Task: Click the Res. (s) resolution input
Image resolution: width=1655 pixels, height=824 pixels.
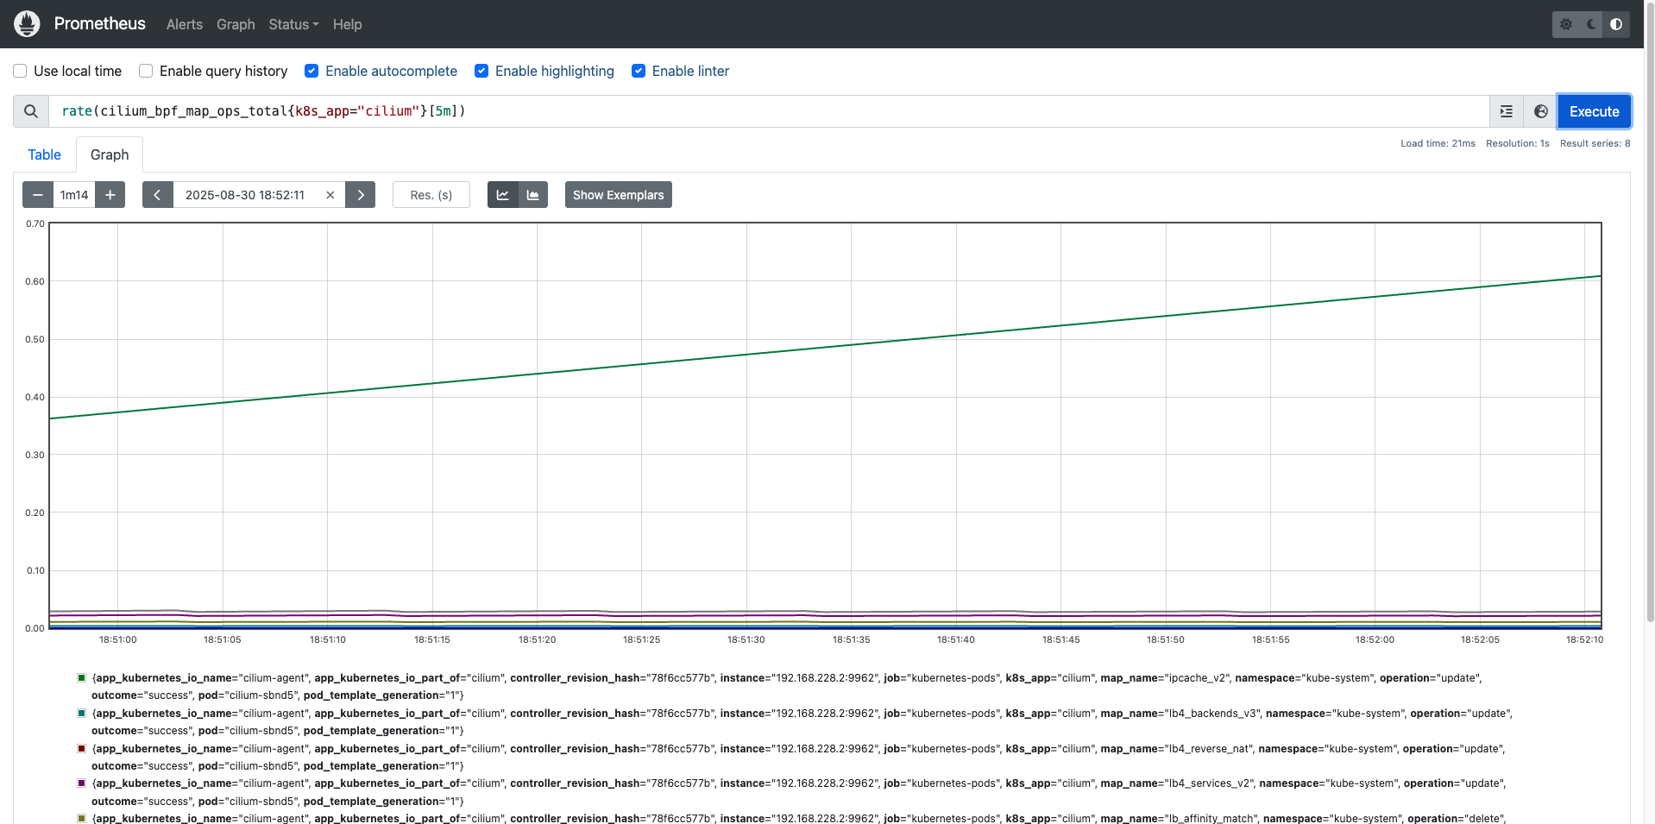Action: 431,195
